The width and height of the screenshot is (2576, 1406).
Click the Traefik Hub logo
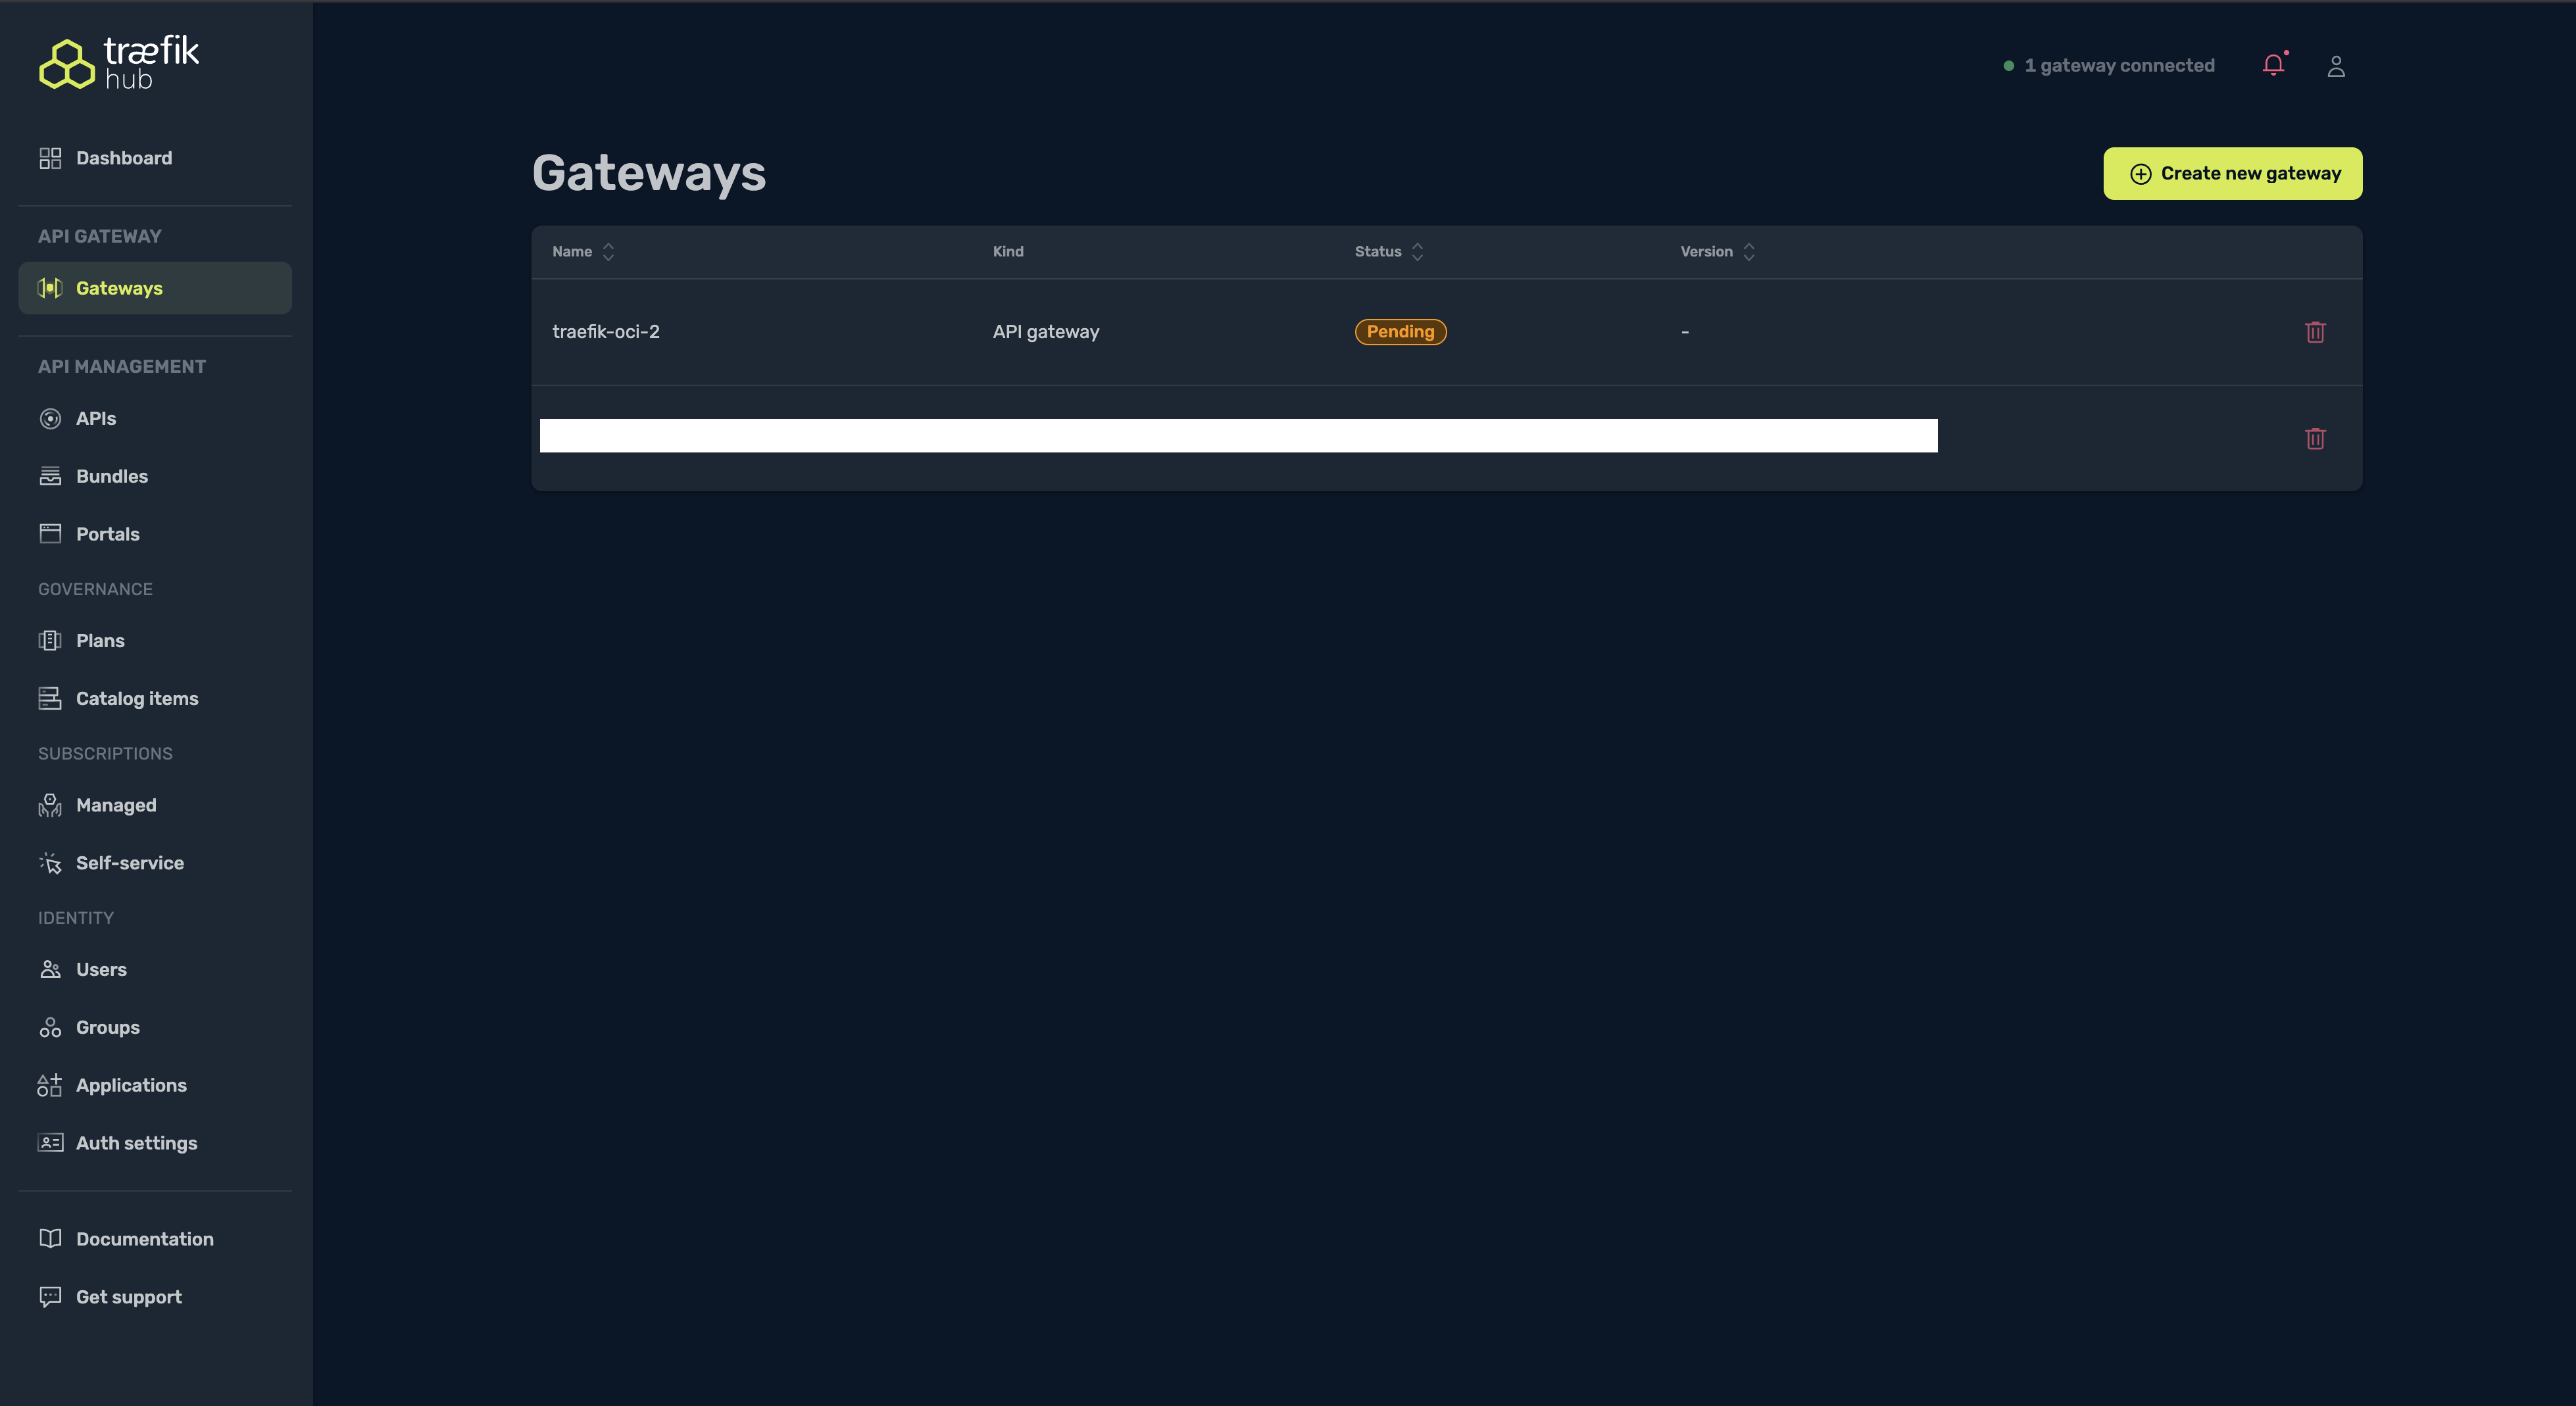[119, 63]
